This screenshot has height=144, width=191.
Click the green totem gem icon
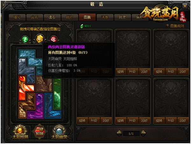[x=25, y=40]
